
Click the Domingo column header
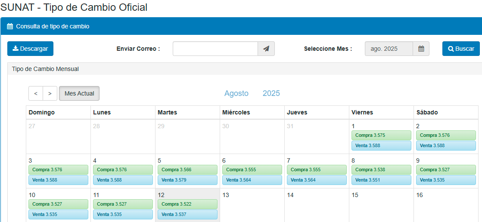click(x=59, y=112)
